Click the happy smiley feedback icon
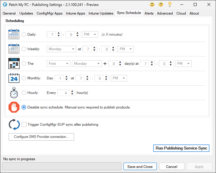216x173 pixels. 152,4
